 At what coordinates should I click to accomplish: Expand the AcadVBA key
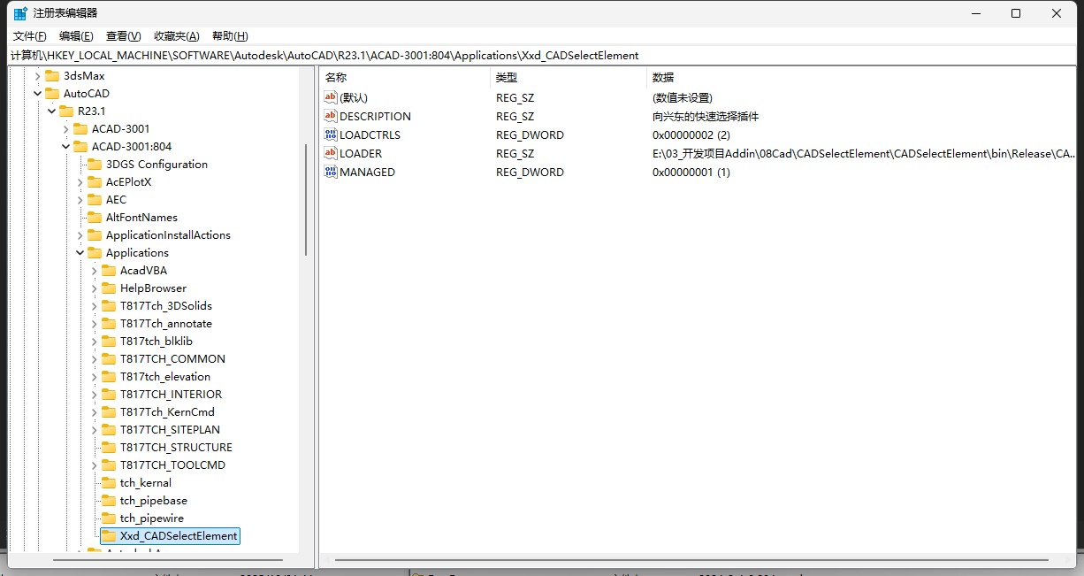pos(95,271)
